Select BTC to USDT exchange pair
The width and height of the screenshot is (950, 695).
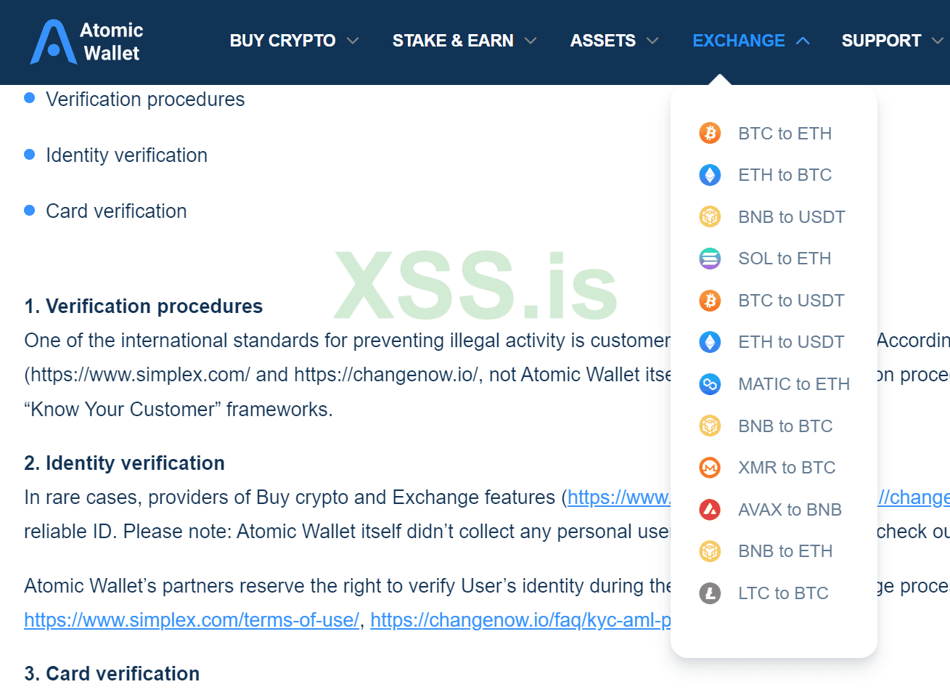[790, 301]
